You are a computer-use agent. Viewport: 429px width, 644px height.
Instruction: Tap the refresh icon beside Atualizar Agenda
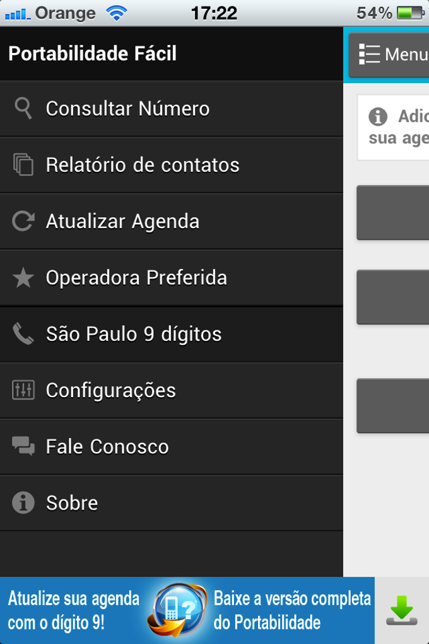click(x=23, y=221)
